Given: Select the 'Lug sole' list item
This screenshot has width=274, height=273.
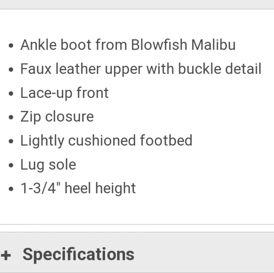Looking at the screenshot, I should pyautogui.click(x=48, y=165).
